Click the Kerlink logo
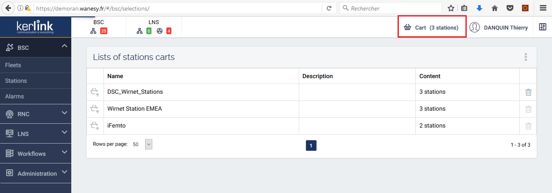Screen dimensions: 552x193 click(x=35, y=27)
